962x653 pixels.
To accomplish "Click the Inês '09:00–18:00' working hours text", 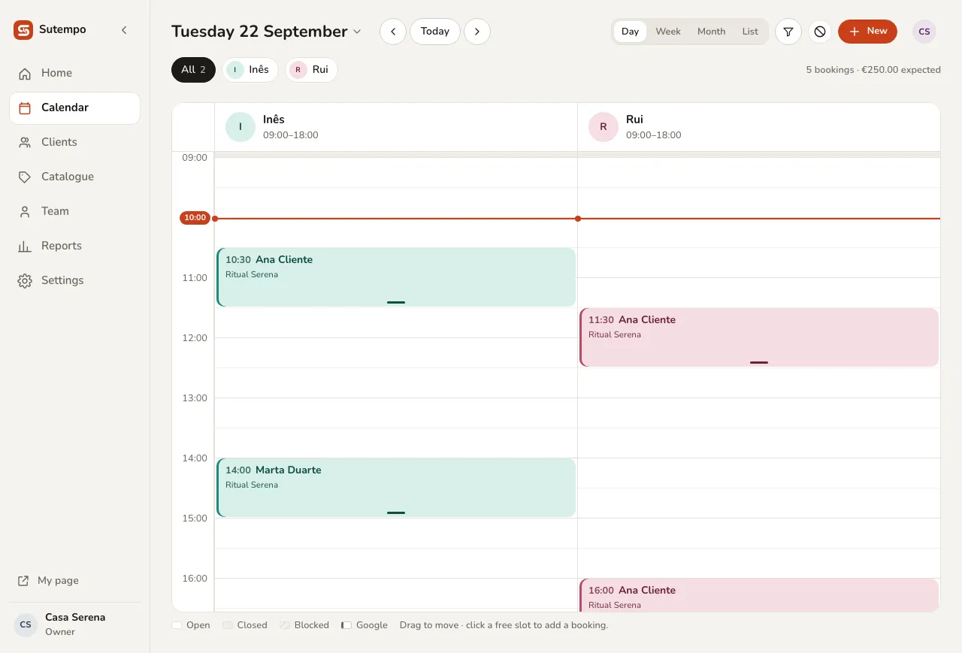I will [x=291, y=135].
